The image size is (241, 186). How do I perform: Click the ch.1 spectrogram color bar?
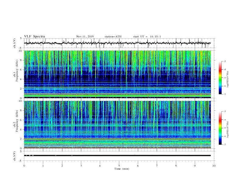coord(220,78)
